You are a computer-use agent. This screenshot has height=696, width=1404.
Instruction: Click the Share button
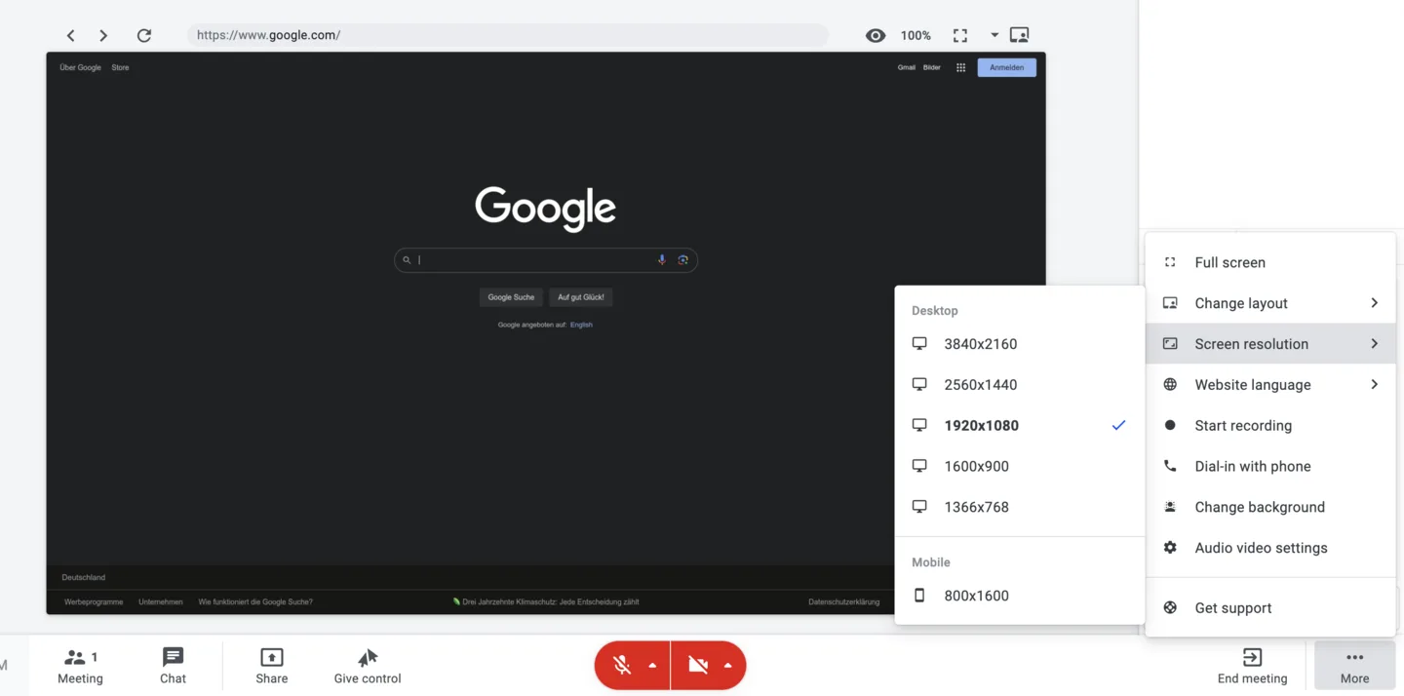coord(272,667)
